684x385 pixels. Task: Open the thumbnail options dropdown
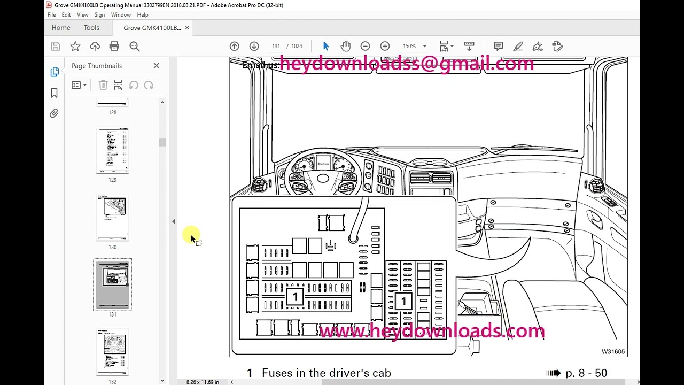79,85
